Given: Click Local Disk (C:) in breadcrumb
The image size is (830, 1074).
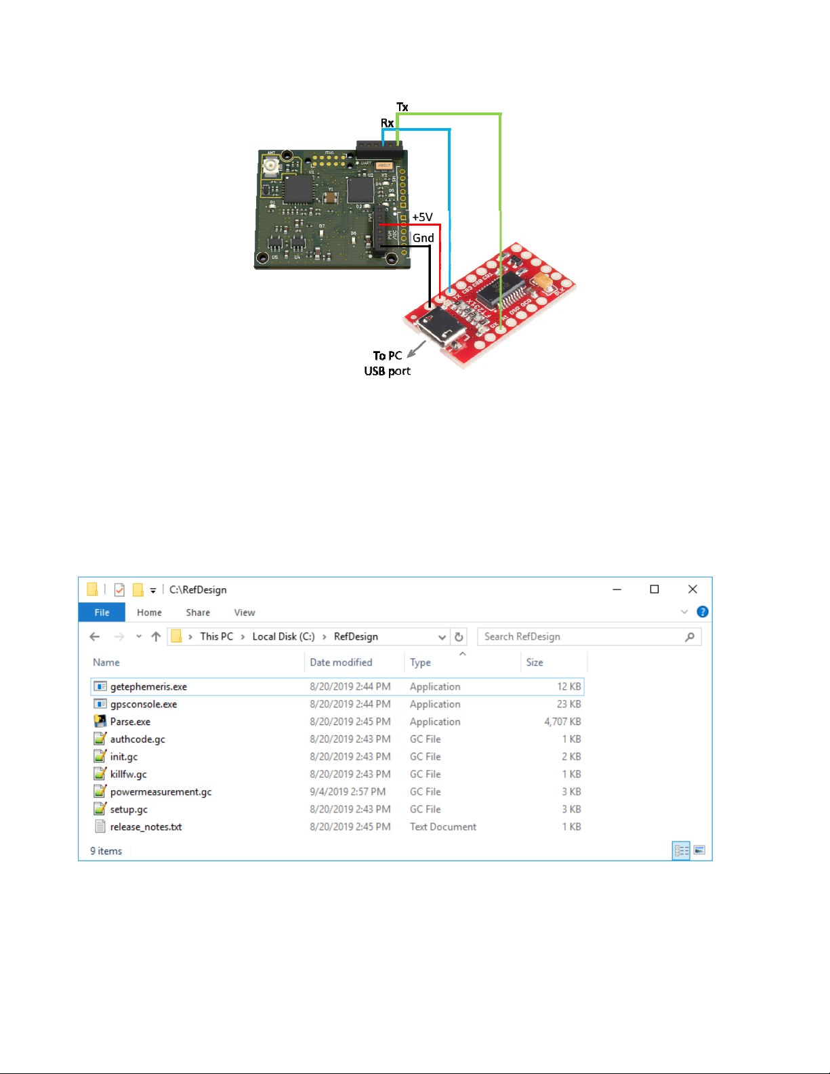Looking at the screenshot, I should [283, 637].
